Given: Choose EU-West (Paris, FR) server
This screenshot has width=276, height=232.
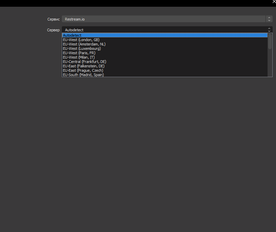Looking at the screenshot, I should click(79, 53).
